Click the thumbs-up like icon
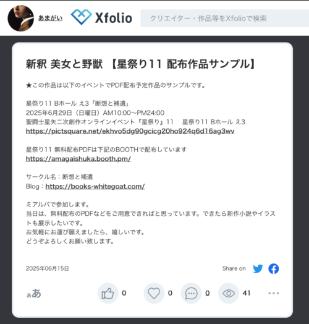 coord(108,293)
